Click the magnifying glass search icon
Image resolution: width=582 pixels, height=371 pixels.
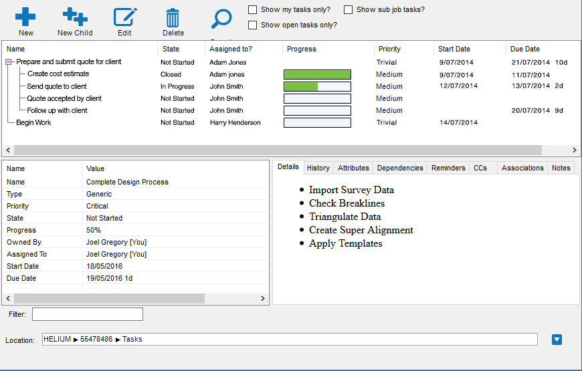pyautogui.click(x=221, y=19)
